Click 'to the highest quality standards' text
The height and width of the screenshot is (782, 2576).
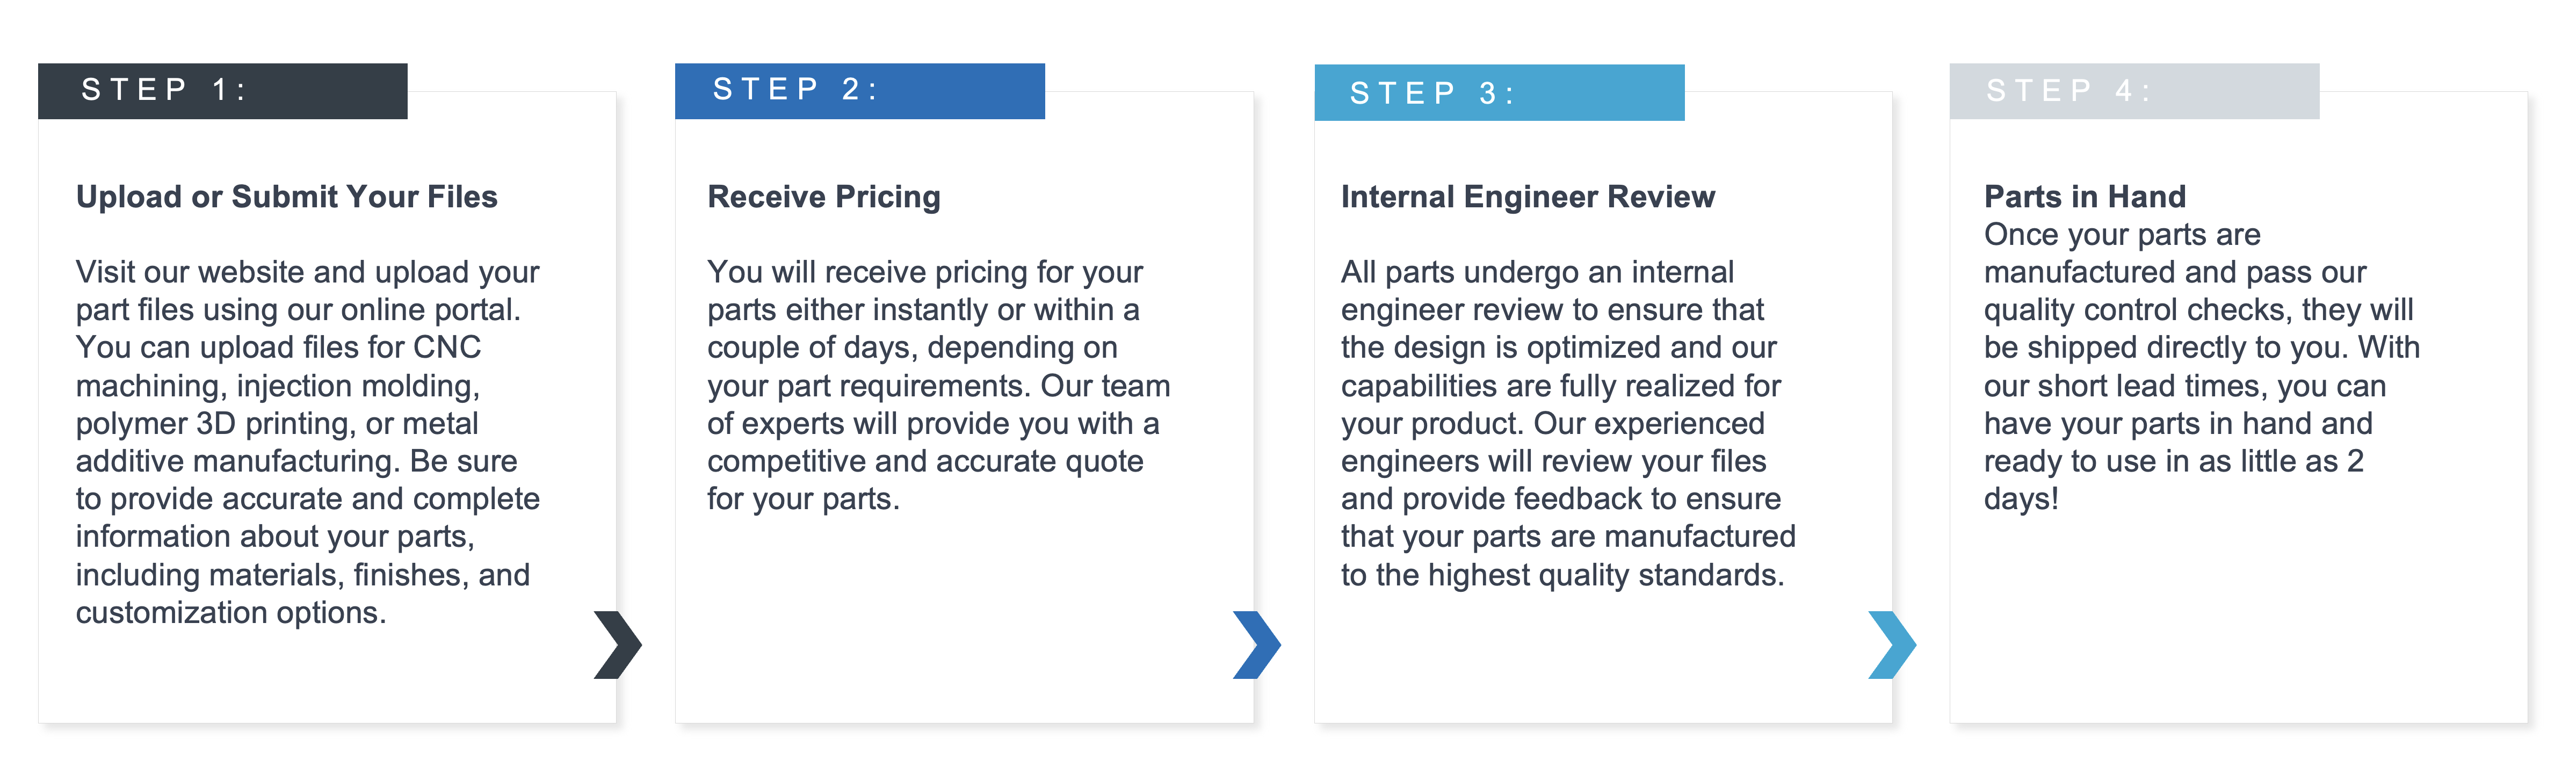click(1562, 575)
